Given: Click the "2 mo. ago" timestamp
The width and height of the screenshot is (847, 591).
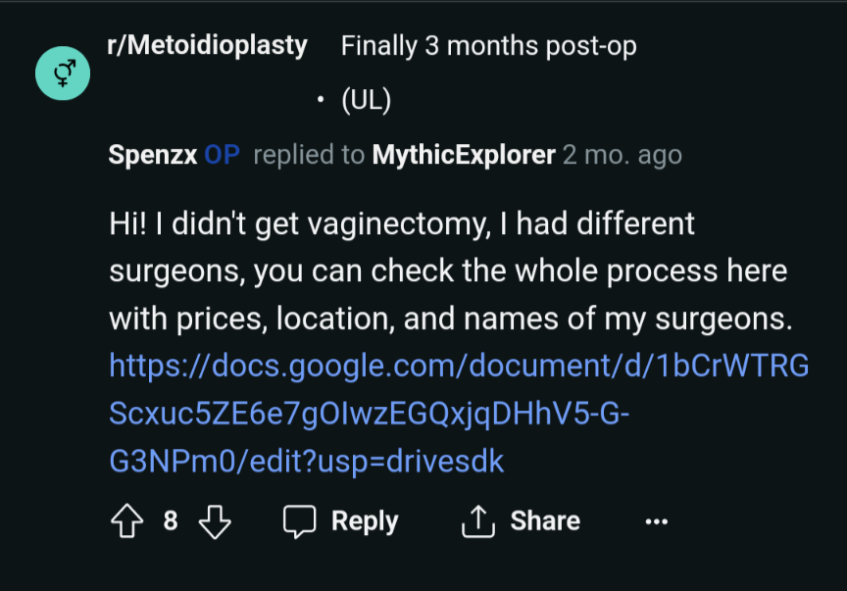Looking at the screenshot, I should 623,155.
